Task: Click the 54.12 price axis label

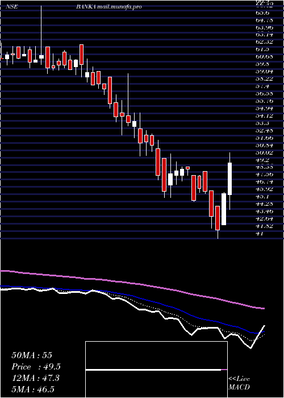Action: tap(265, 116)
